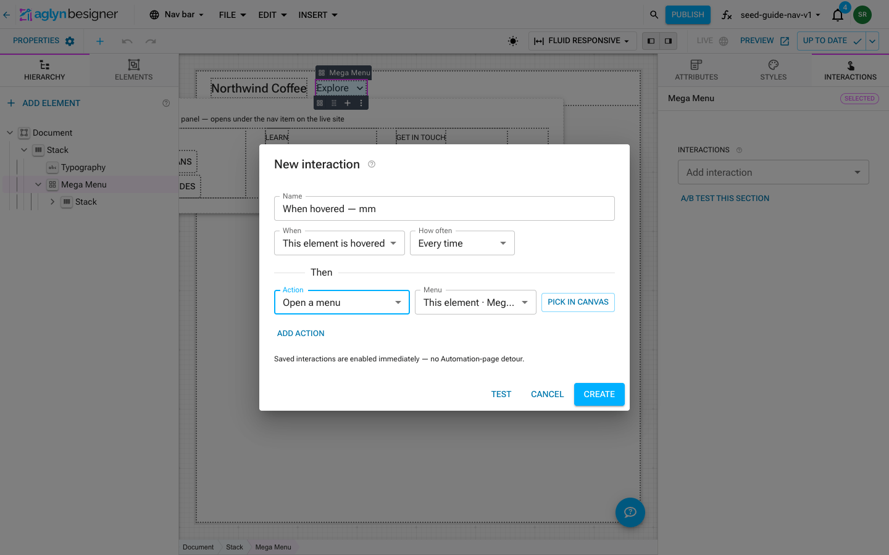Undo the last change
Image resolution: width=889 pixels, height=555 pixels.
click(127, 41)
